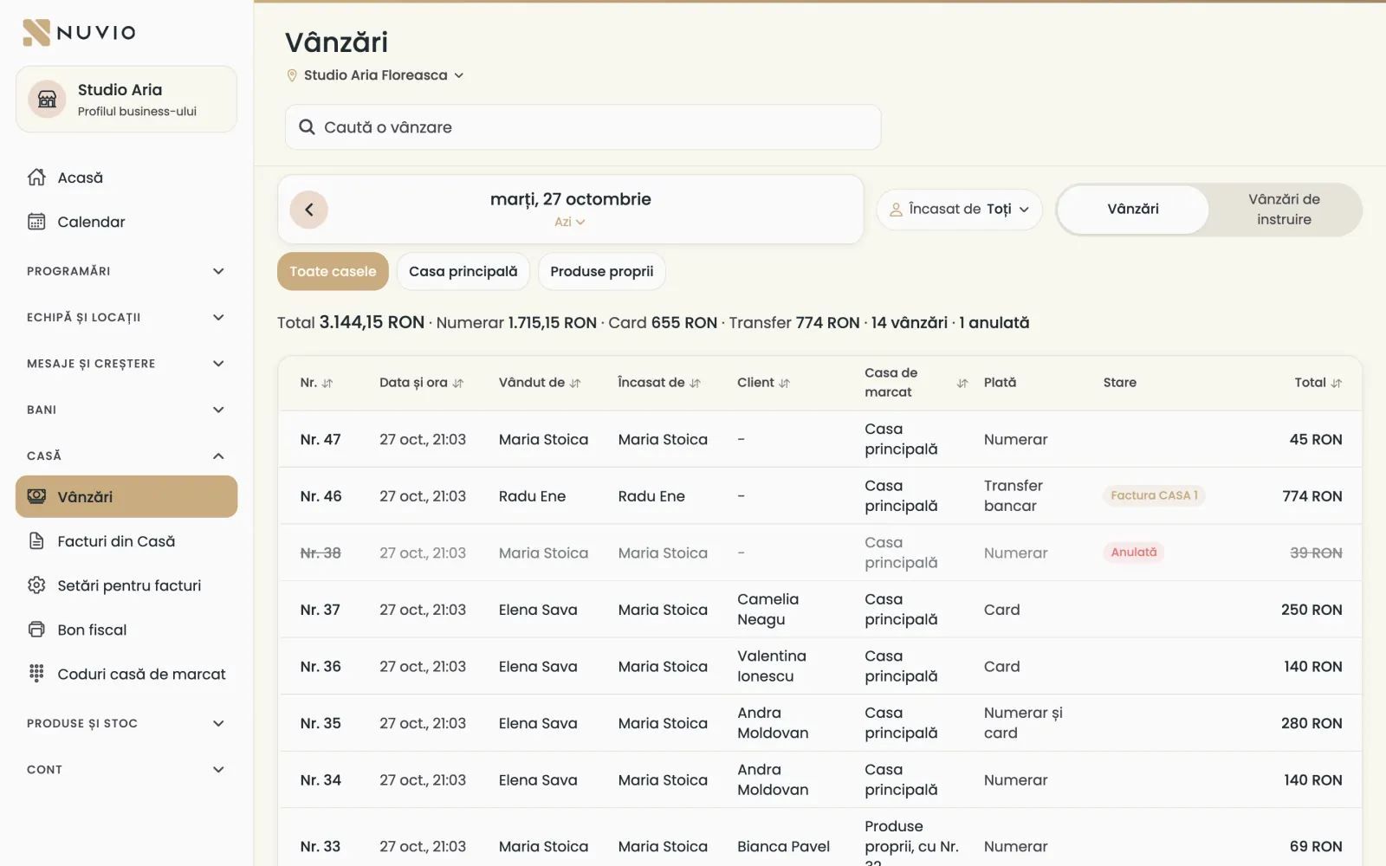
Task: Select the Toate casele tab
Action: click(333, 272)
